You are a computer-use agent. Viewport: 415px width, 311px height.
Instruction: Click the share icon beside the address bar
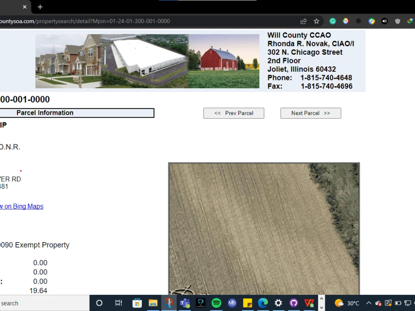coord(303,21)
